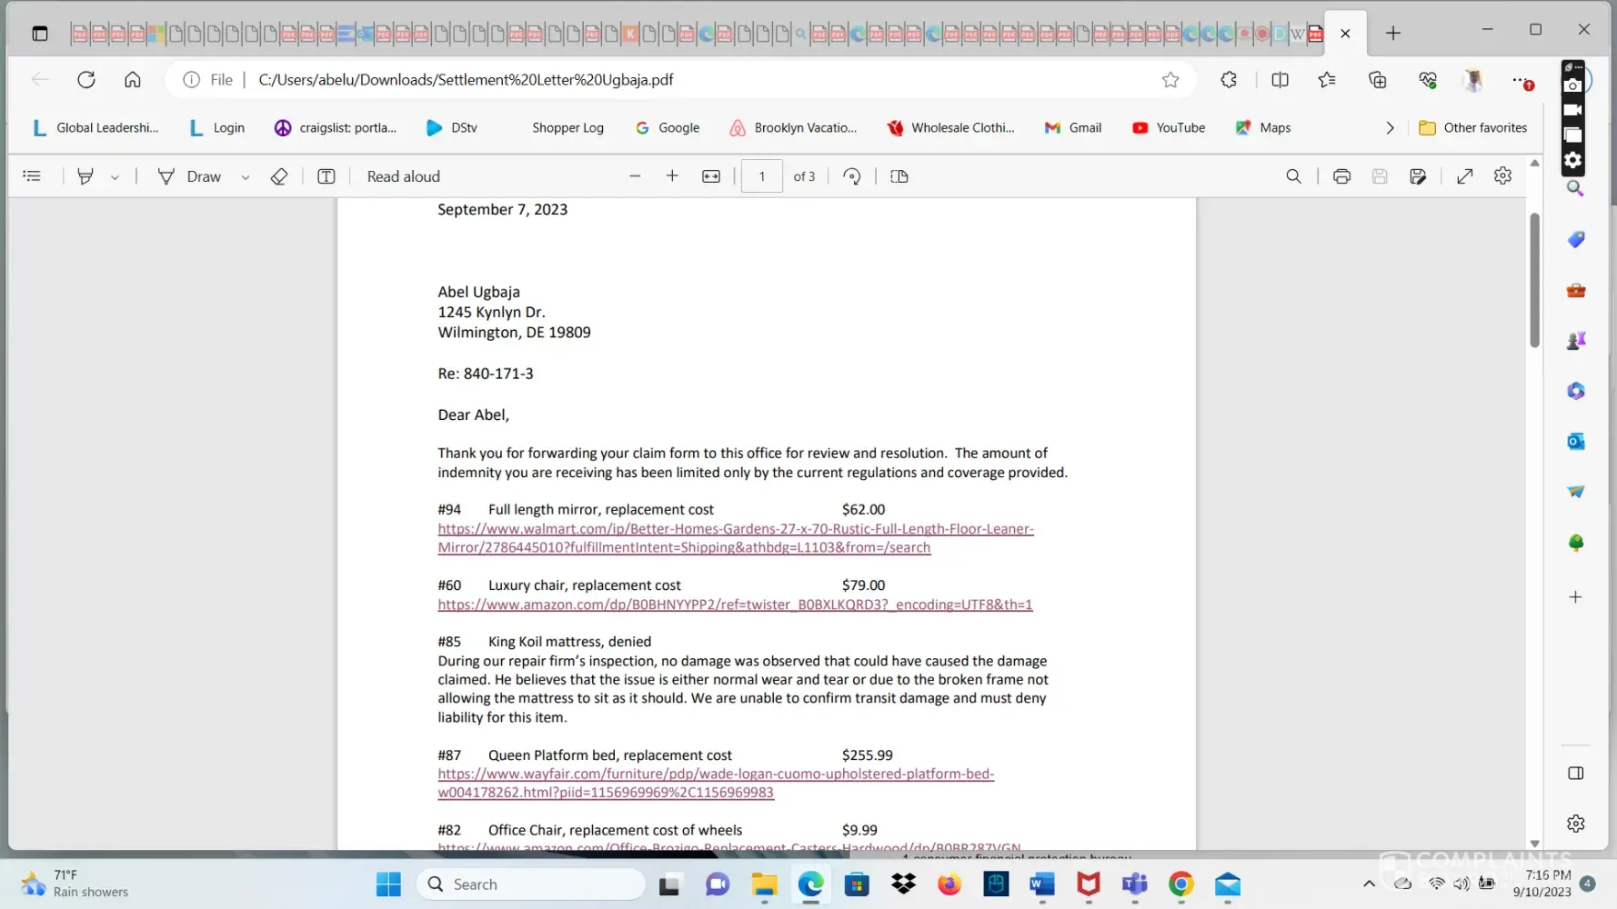Click Read aloud button
Viewport: 1617px width, 909px height.
pos(403,176)
